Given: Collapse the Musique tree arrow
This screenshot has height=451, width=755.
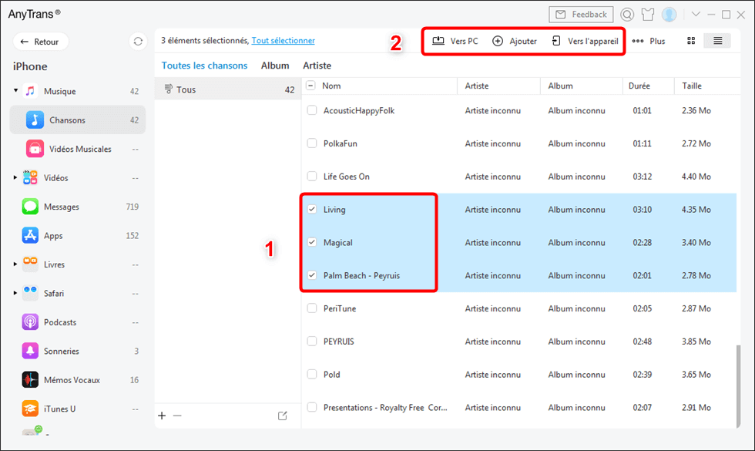Looking at the screenshot, I should pyautogui.click(x=15, y=91).
